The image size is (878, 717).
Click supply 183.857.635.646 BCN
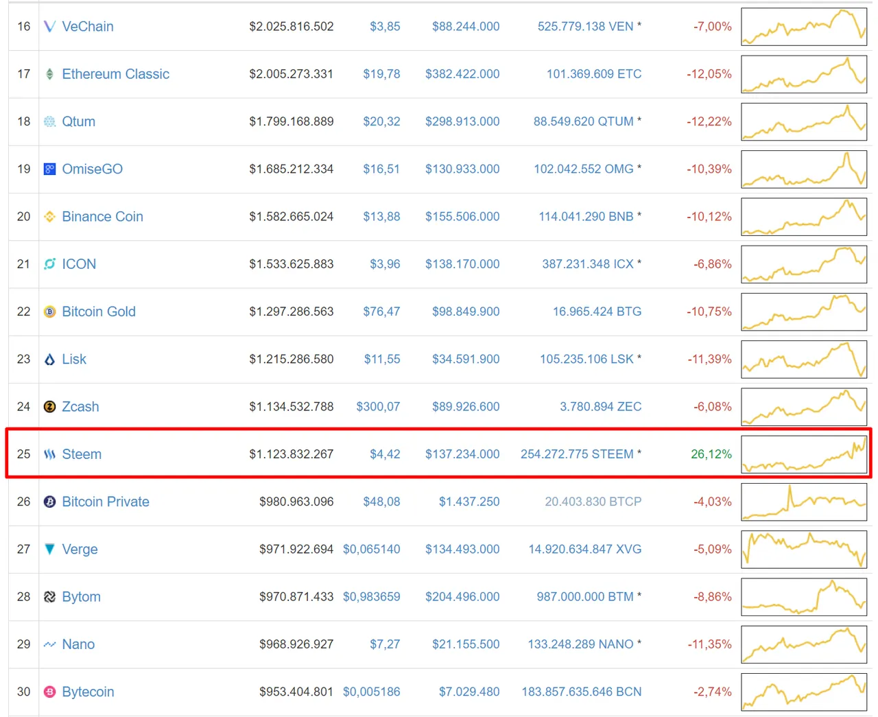(x=582, y=692)
